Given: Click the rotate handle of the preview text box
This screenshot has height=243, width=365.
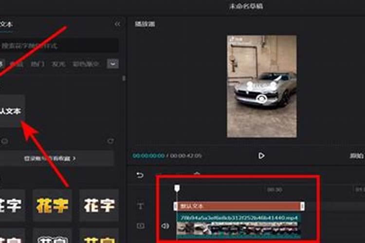Looking at the screenshot, I should tap(261, 99).
